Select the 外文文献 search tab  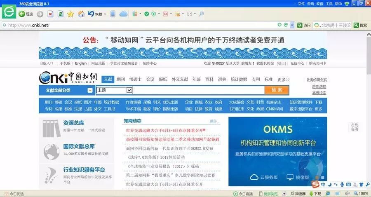coord(180,80)
